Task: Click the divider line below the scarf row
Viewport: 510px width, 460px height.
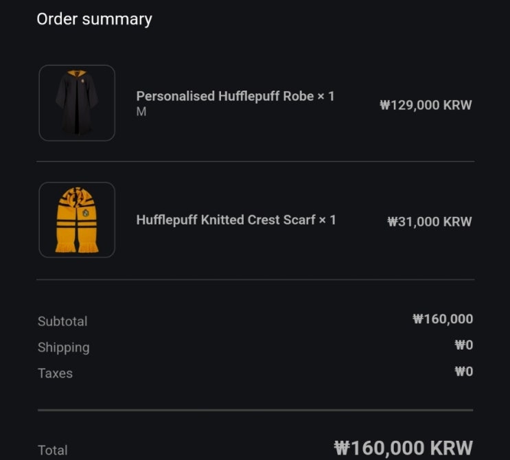Action: pos(255,279)
